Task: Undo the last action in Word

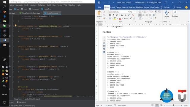Action: point(103,2)
